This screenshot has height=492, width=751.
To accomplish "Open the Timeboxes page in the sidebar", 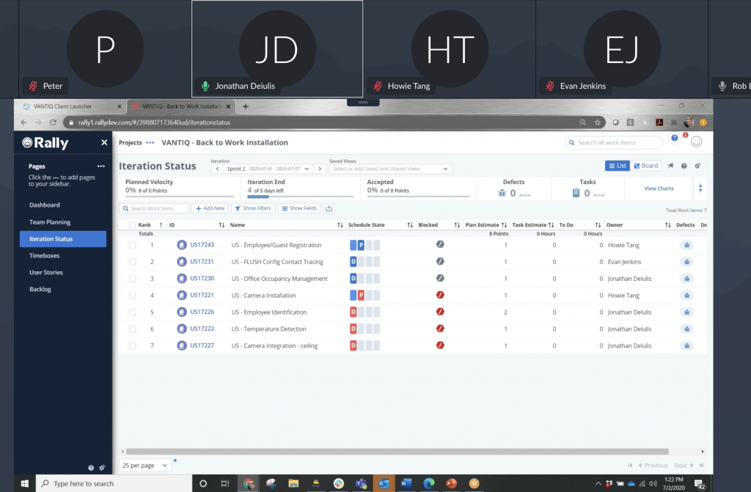I will click(44, 255).
